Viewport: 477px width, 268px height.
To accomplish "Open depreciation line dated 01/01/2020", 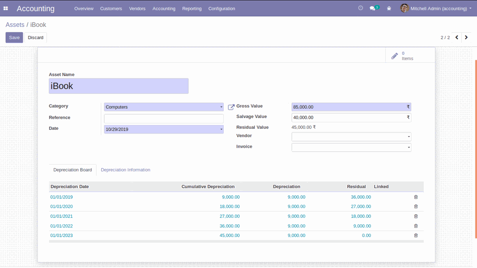I will click(x=61, y=207).
